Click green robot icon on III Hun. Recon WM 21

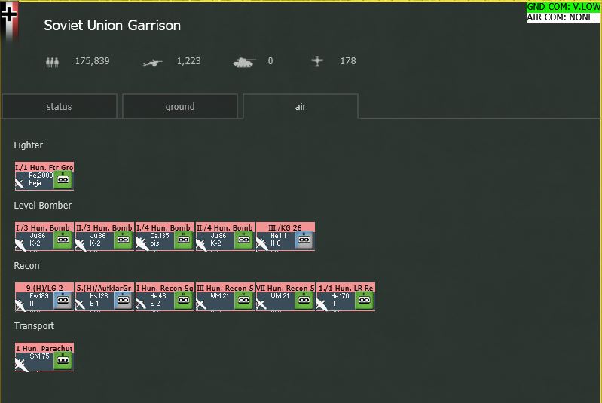click(x=243, y=300)
